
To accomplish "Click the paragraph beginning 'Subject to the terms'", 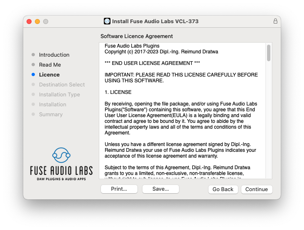I will (x=177, y=172).
